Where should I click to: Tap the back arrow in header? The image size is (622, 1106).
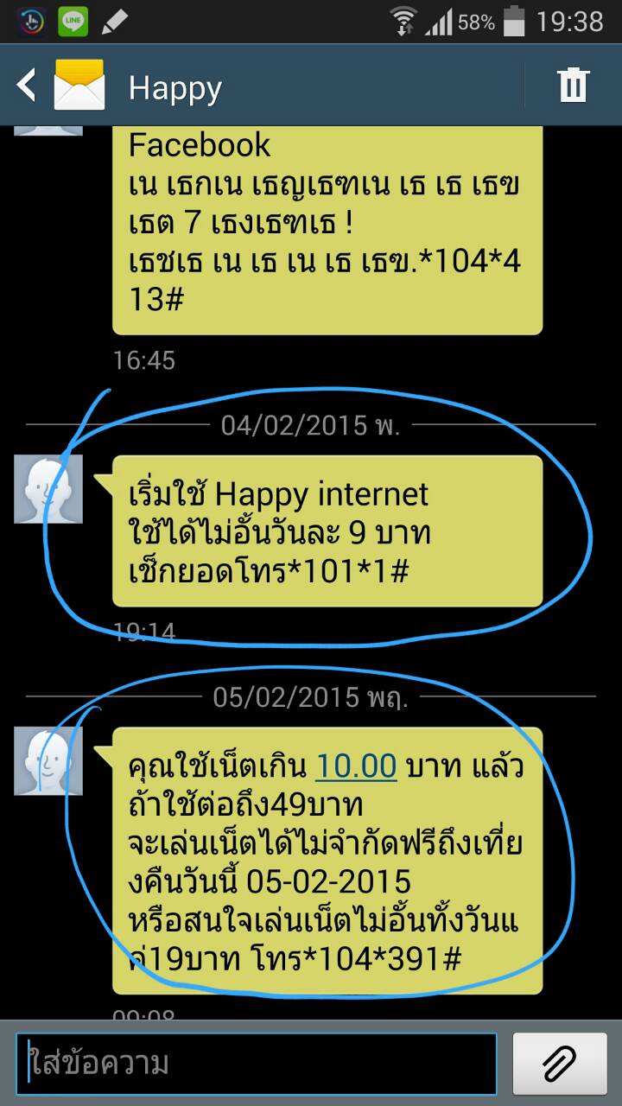(x=26, y=86)
